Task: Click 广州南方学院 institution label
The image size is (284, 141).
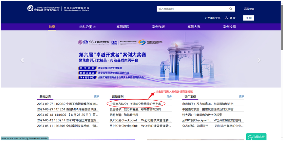Action: [213, 18]
